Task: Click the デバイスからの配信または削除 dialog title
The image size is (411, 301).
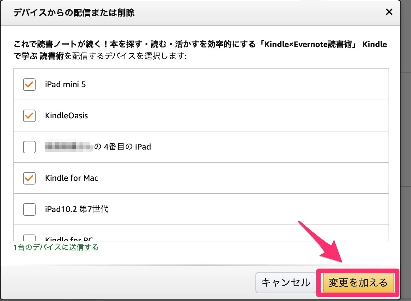Action: (x=74, y=12)
